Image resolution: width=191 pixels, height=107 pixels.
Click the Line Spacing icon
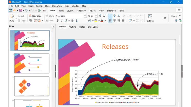click(131, 20)
